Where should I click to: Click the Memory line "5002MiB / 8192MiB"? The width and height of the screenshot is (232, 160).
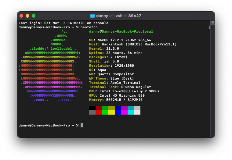[116, 100]
